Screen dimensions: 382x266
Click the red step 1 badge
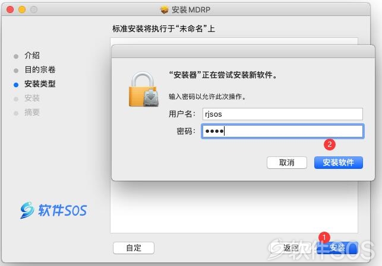coord(324,238)
